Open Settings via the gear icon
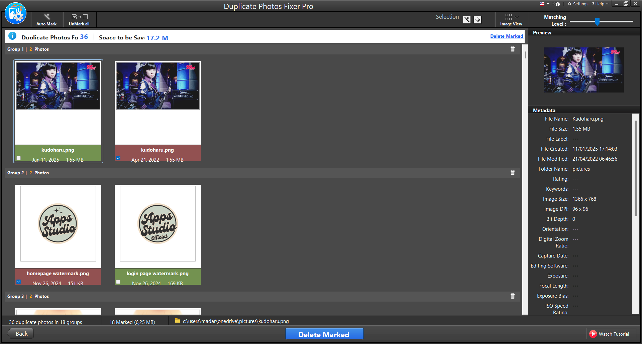The image size is (642, 344). [x=570, y=4]
